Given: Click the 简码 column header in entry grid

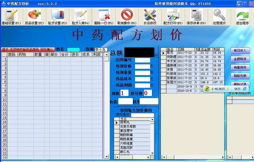Looking at the screenshot, I should click(x=12, y=55).
